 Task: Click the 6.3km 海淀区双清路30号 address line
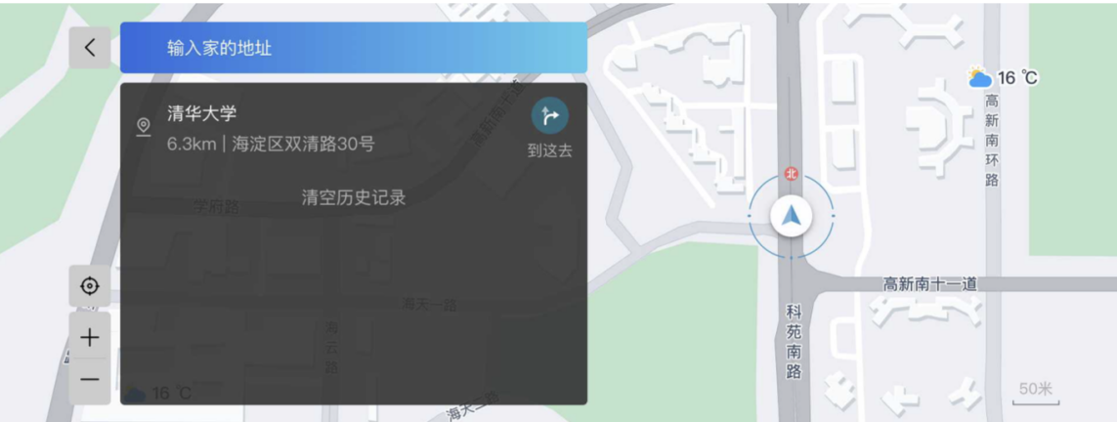(x=271, y=144)
